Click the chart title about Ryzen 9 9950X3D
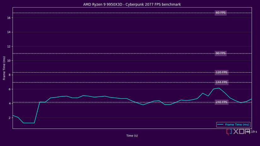The width and height of the screenshot is (260, 146). coord(132,4)
